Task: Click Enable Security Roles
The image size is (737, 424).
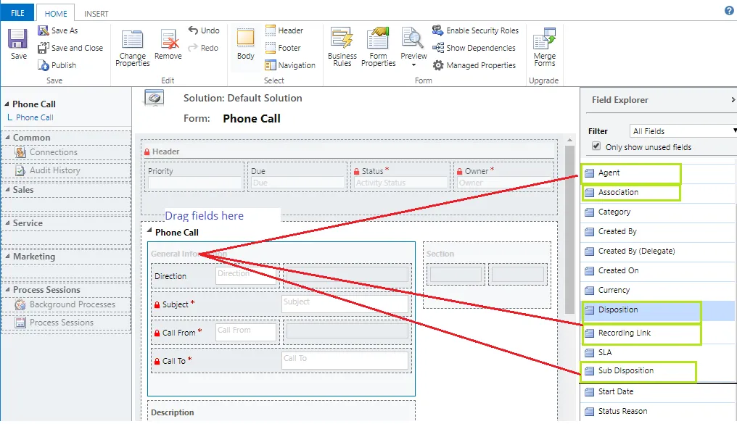Action: [475, 30]
